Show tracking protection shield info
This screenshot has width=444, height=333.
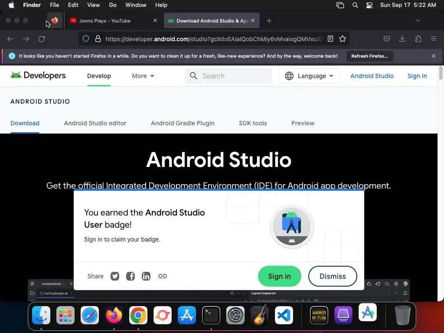[x=86, y=39]
